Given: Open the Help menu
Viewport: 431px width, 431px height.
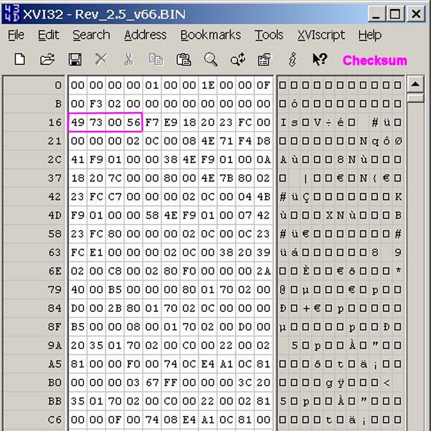Looking at the screenshot, I should pos(370,35).
